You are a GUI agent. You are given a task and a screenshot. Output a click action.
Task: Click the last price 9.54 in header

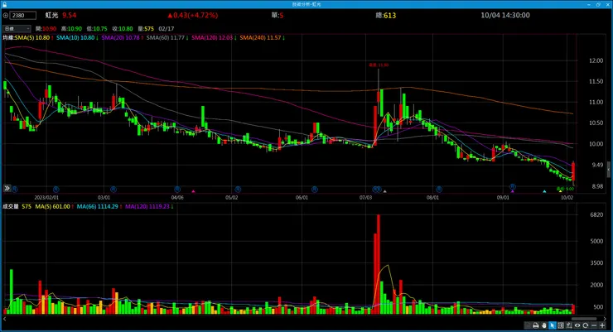point(70,15)
